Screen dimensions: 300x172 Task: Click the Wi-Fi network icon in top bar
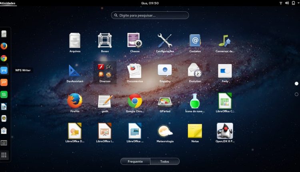pos(281,3)
